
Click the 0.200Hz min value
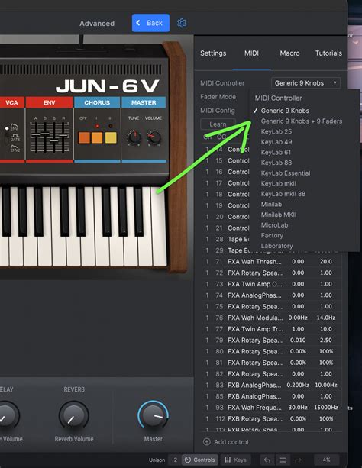pos(298,386)
